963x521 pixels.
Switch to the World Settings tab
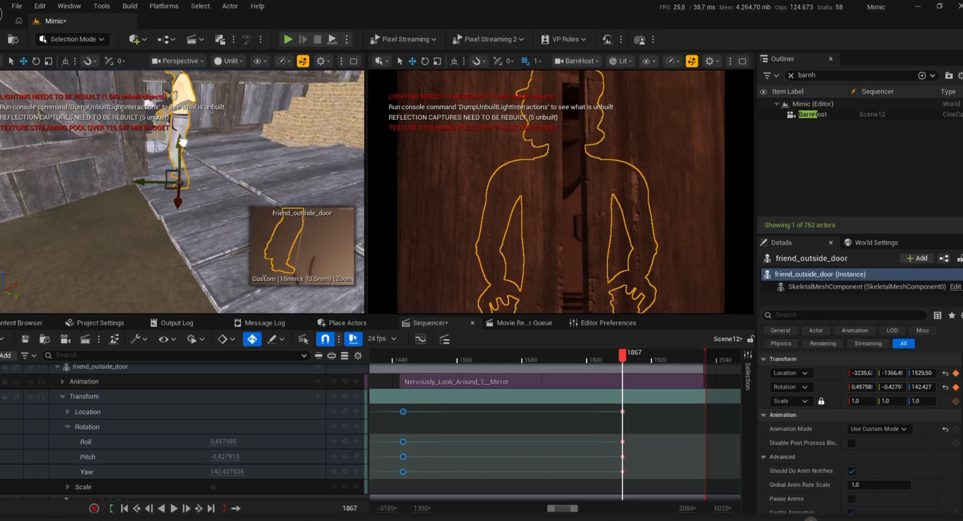[x=871, y=243]
